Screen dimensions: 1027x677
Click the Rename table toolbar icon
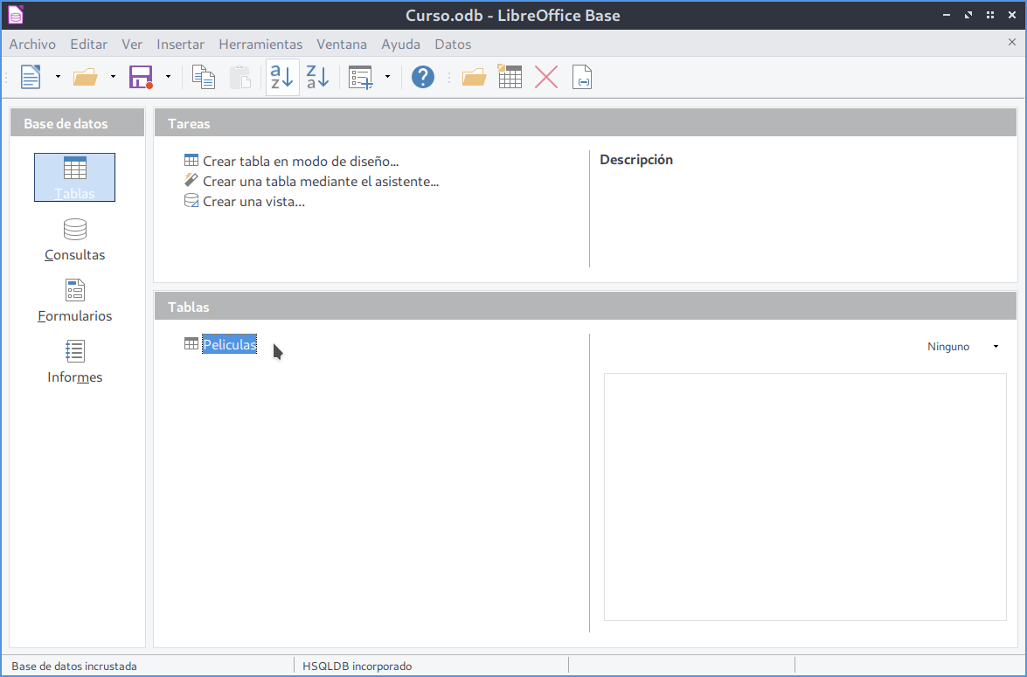point(582,77)
